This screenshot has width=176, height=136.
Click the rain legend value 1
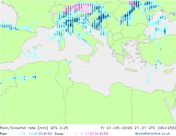[x=19, y=134]
